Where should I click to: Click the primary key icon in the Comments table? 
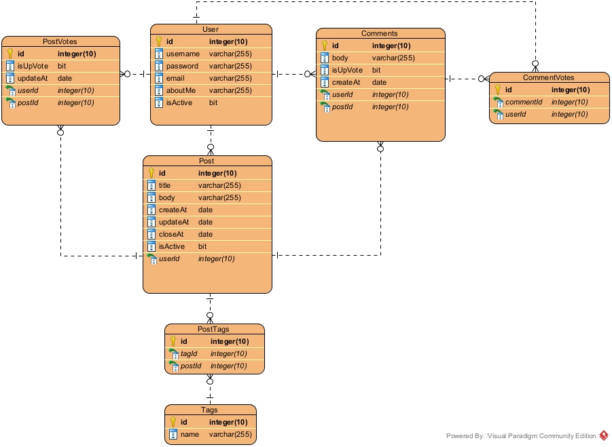click(325, 45)
